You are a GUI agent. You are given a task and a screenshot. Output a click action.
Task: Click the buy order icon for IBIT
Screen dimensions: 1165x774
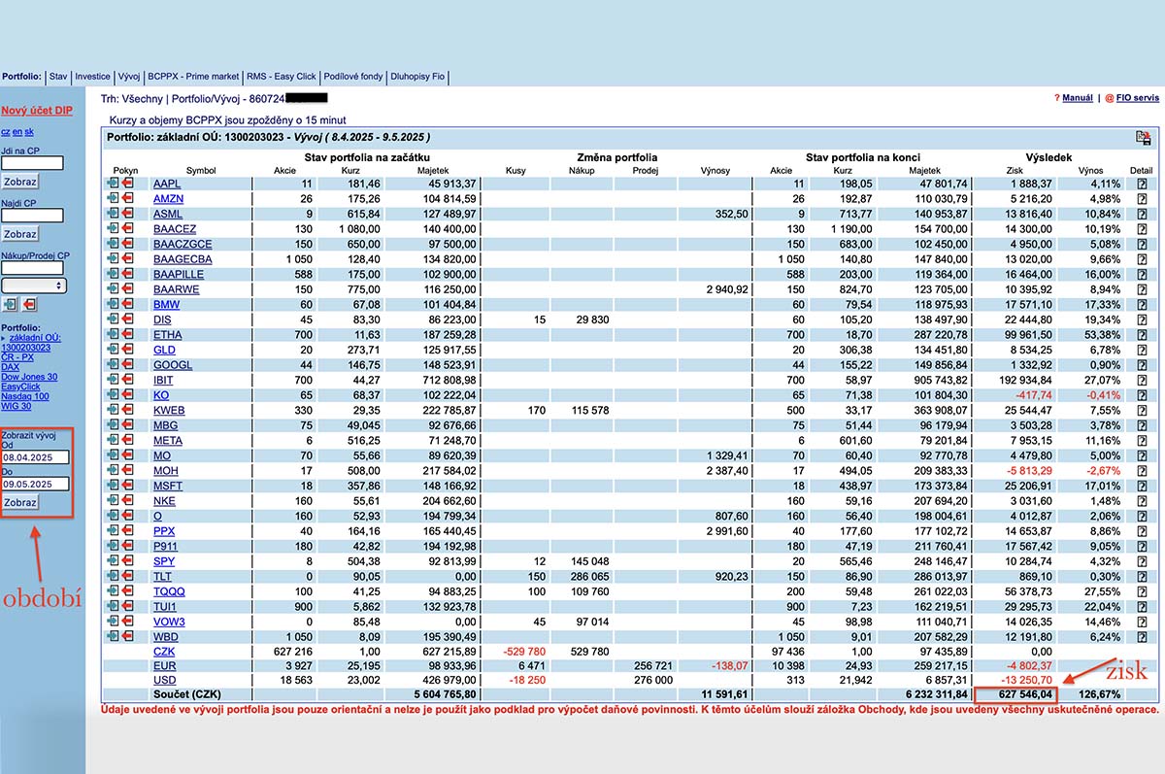click(113, 380)
